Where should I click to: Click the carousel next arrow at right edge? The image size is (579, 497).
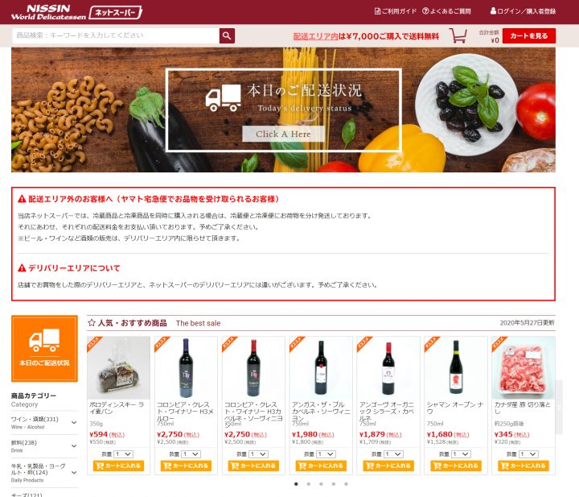[559, 407]
